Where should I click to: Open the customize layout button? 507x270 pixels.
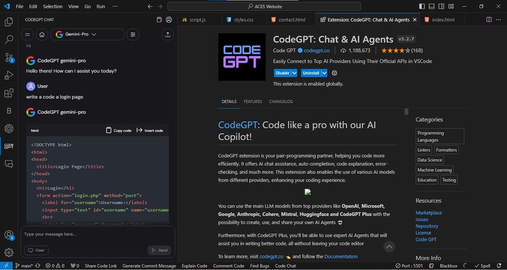pyautogui.click(x=452, y=6)
